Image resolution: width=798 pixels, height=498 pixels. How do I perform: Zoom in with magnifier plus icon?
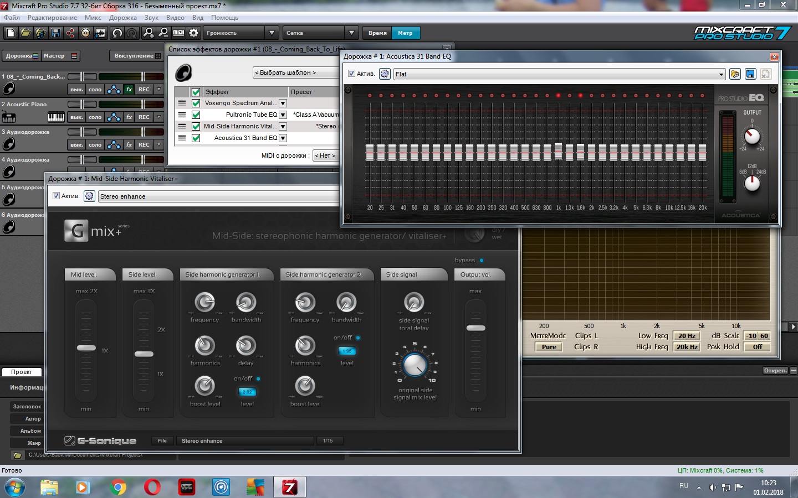[149, 33]
